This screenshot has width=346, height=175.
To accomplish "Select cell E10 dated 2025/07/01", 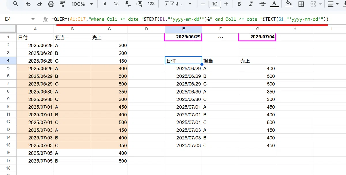I will [x=183, y=107].
